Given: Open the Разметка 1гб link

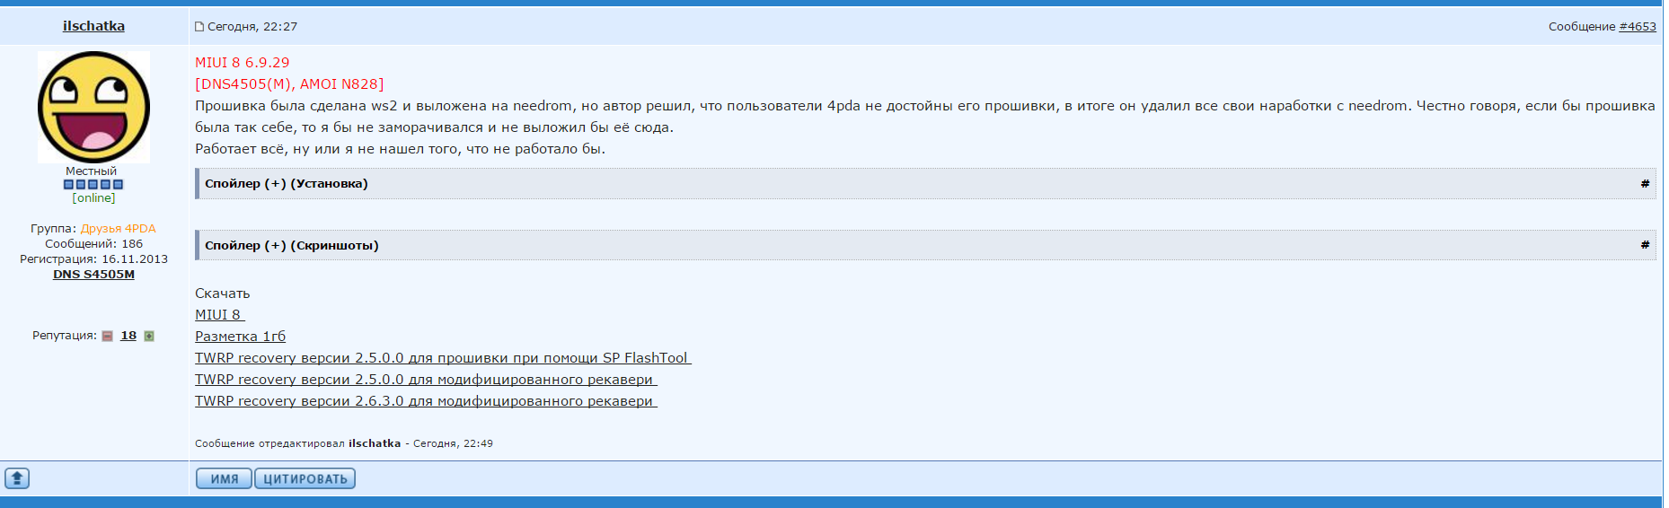Looking at the screenshot, I should (240, 337).
